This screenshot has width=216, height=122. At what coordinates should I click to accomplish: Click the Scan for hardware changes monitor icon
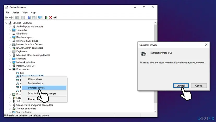(x=40, y=18)
